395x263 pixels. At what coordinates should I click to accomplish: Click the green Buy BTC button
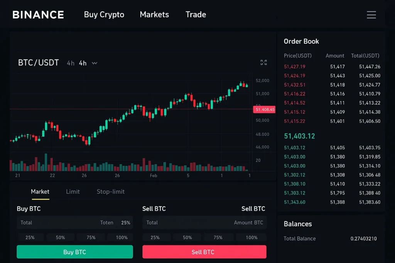click(74, 251)
